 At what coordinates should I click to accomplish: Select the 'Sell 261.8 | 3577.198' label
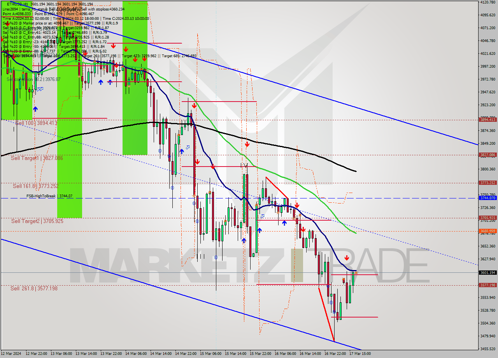(x=34, y=288)
